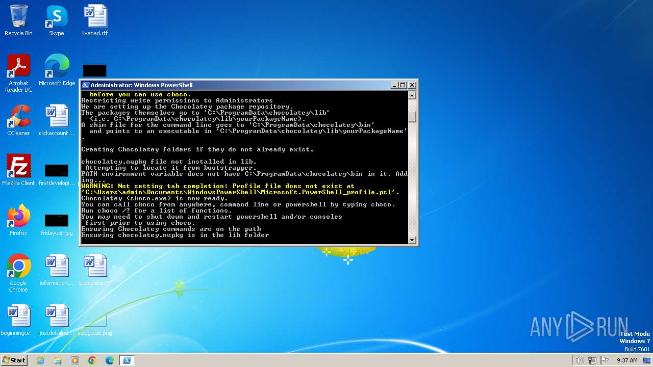Launch Skype from the desktop
The image size is (653, 367).
click(57, 20)
